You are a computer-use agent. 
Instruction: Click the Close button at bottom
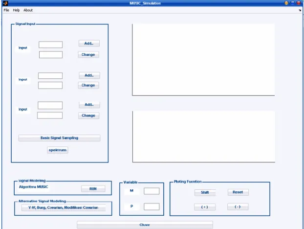(145, 225)
